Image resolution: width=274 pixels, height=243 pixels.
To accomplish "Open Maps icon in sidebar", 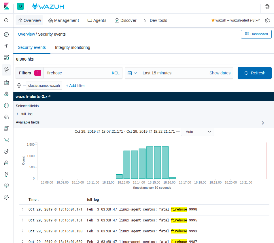I will [x=6, y=94].
